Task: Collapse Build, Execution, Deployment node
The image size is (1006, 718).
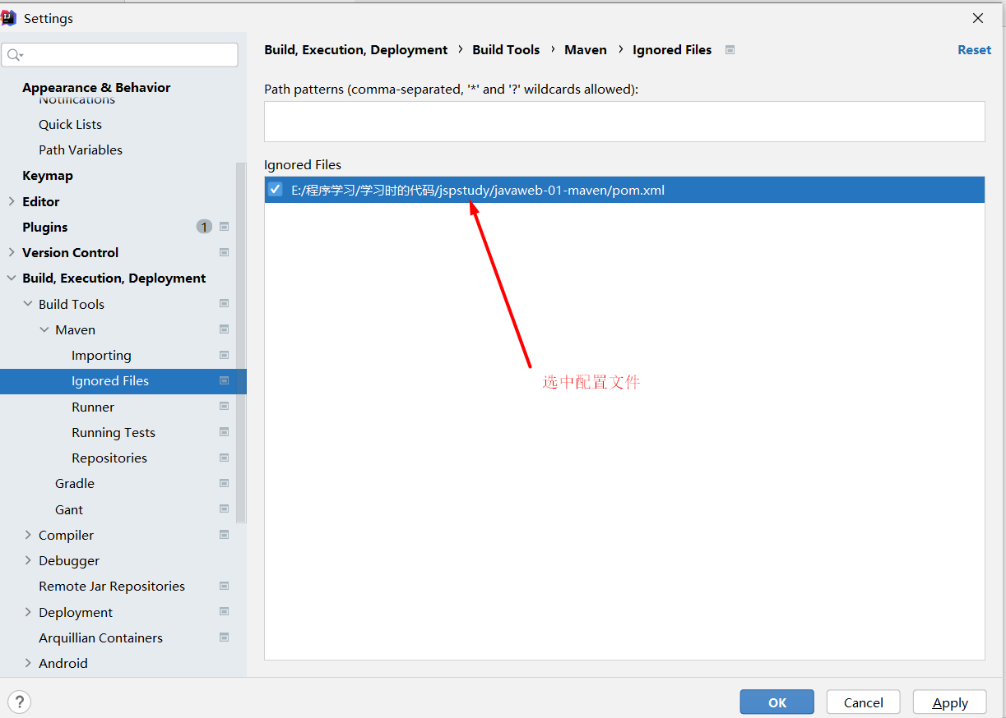Action: [x=12, y=278]
